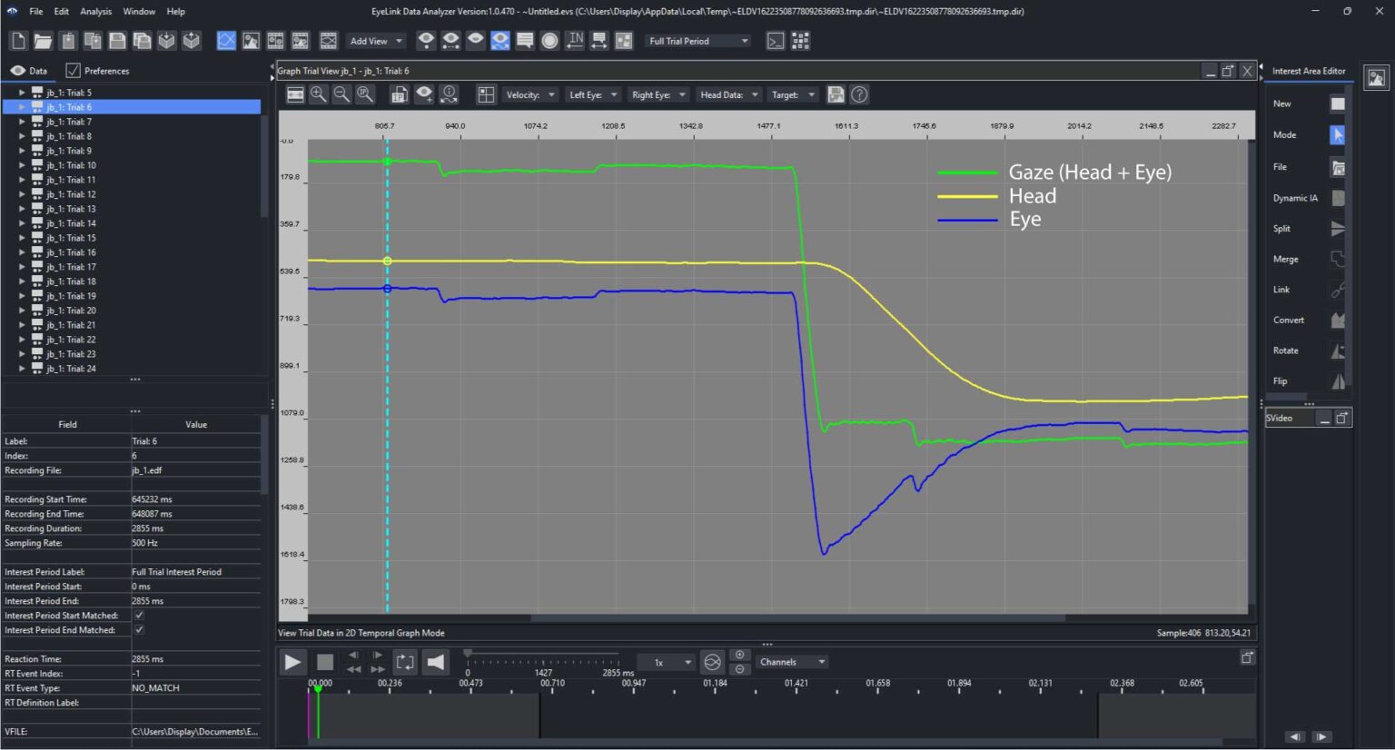Toggle the audio speaker button
The image size is (1395, 750).
pos(436,662)
